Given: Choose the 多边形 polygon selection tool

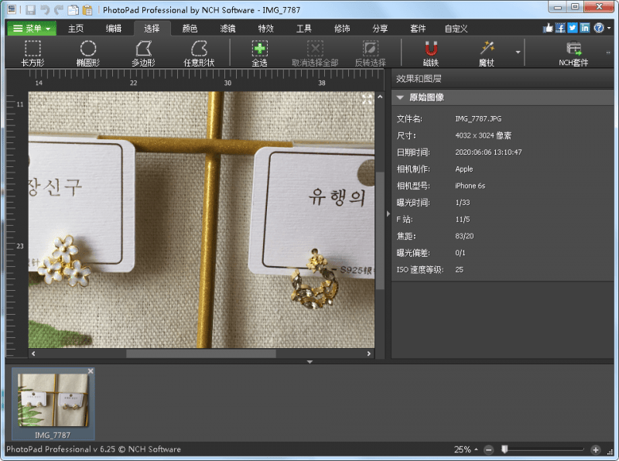Looking at the screenshot, I should [x=144, y=53].
